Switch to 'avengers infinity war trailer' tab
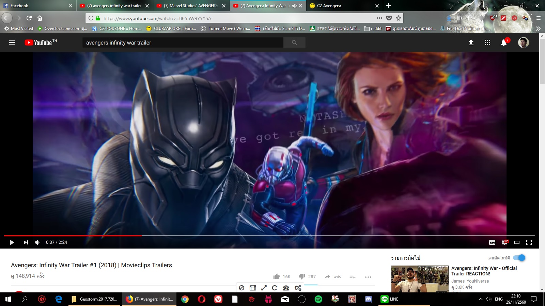Image resolution: width=545 pixels, height=306 pixels. (114, 6)
